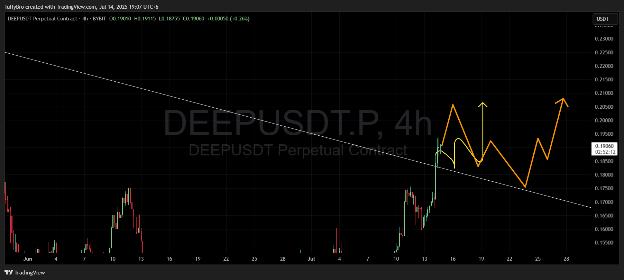The width and height of the screenshot is (624, 280).
Task: Click the 0.22500 price axis label
Action: pyautogui.click(x=604, y=53)
